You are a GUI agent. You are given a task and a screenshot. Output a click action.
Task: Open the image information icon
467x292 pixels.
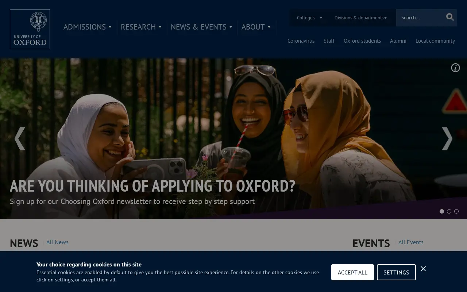(x=455, y=68)
